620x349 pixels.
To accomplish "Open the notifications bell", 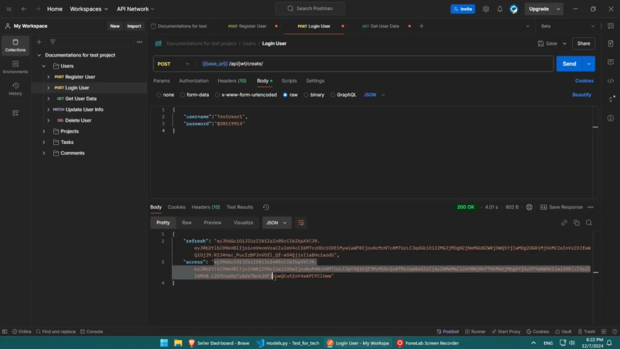I will pos(500,9).
